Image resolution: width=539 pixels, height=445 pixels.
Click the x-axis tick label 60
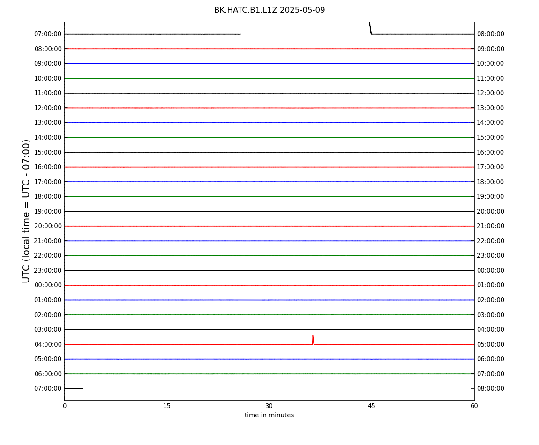(474, 406)
